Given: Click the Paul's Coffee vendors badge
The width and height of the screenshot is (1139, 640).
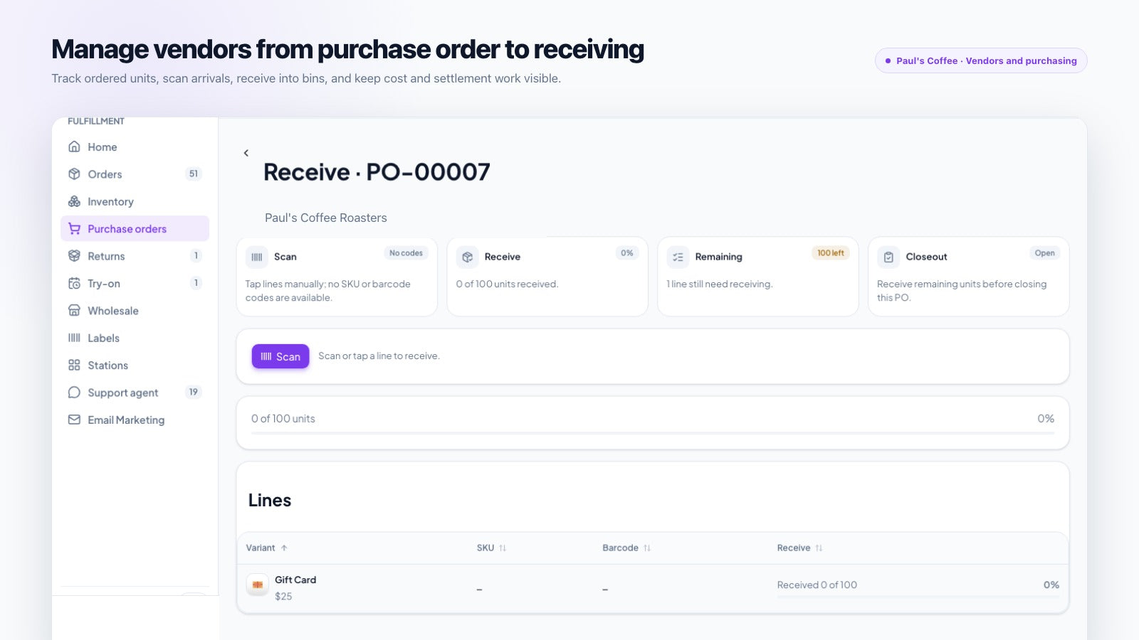Looking at the screenshot, I should click(981, 60).
